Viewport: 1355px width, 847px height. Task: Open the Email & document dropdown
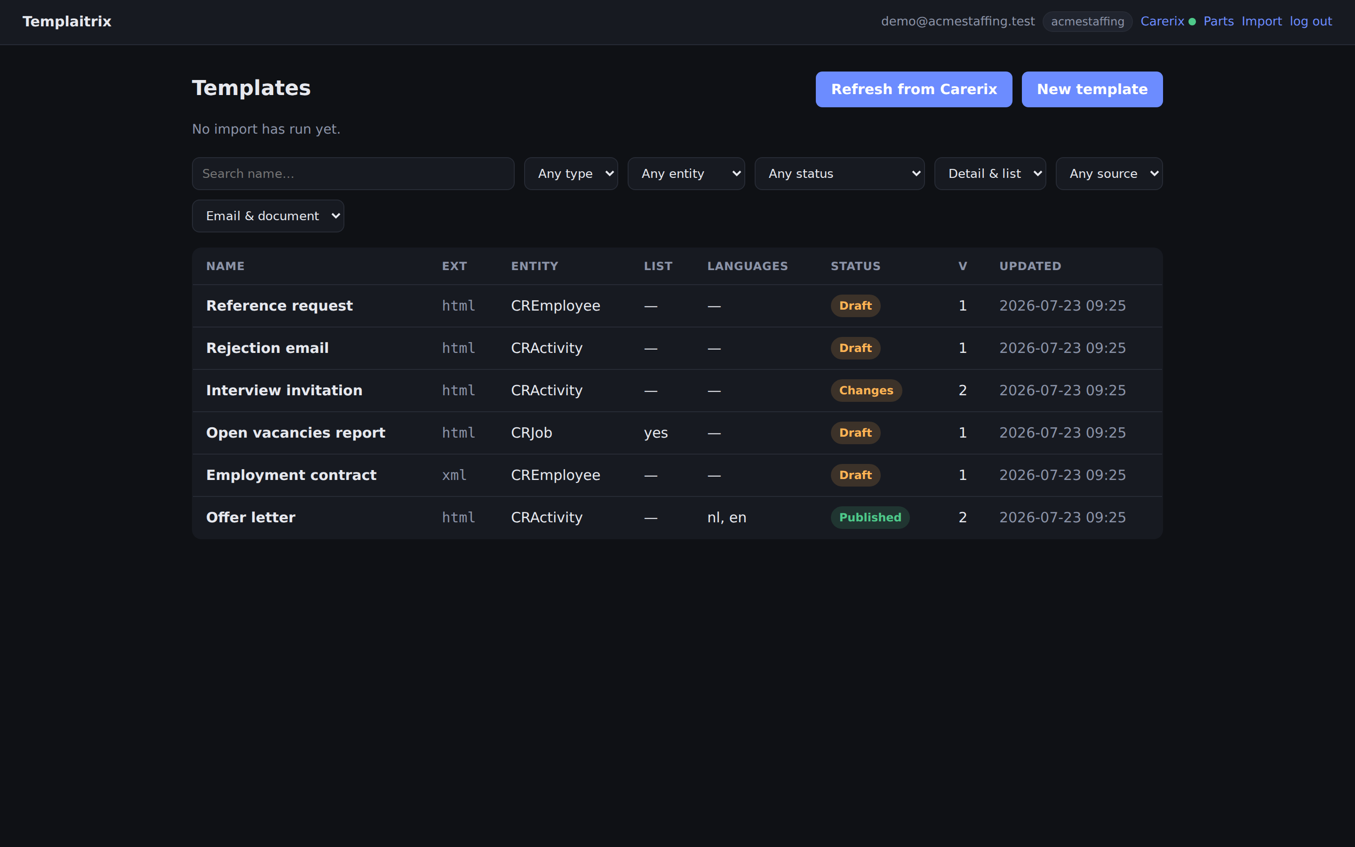click(268, 216)
